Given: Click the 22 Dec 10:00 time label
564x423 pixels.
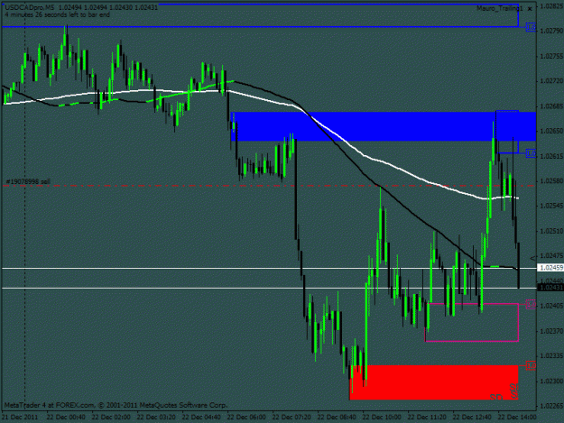Looking at the screenshot, I should [x=382, y=418].
